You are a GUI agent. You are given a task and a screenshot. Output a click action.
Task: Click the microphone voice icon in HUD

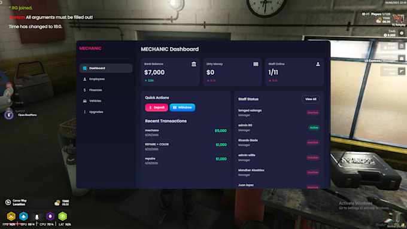tap(37, 217)
